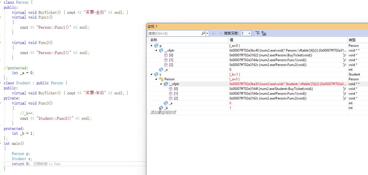Click the value 0x00007ff702e3164f Student::BuyTicket
The width and height of the screenshot is (368, 175).
click(271, 89)
